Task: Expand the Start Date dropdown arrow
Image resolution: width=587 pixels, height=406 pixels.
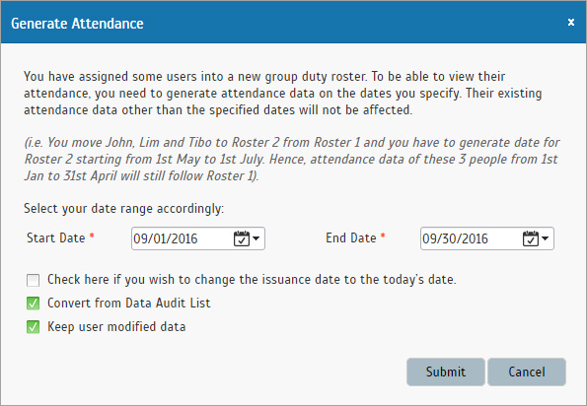Action: coord(257,238)
